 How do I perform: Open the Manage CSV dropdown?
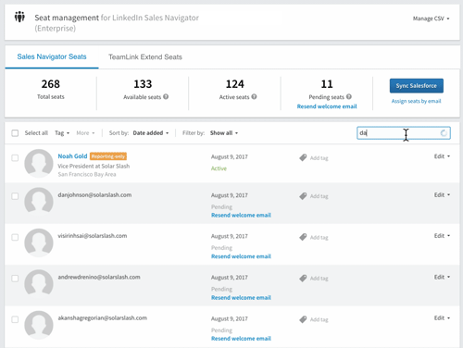click(431, 19)
